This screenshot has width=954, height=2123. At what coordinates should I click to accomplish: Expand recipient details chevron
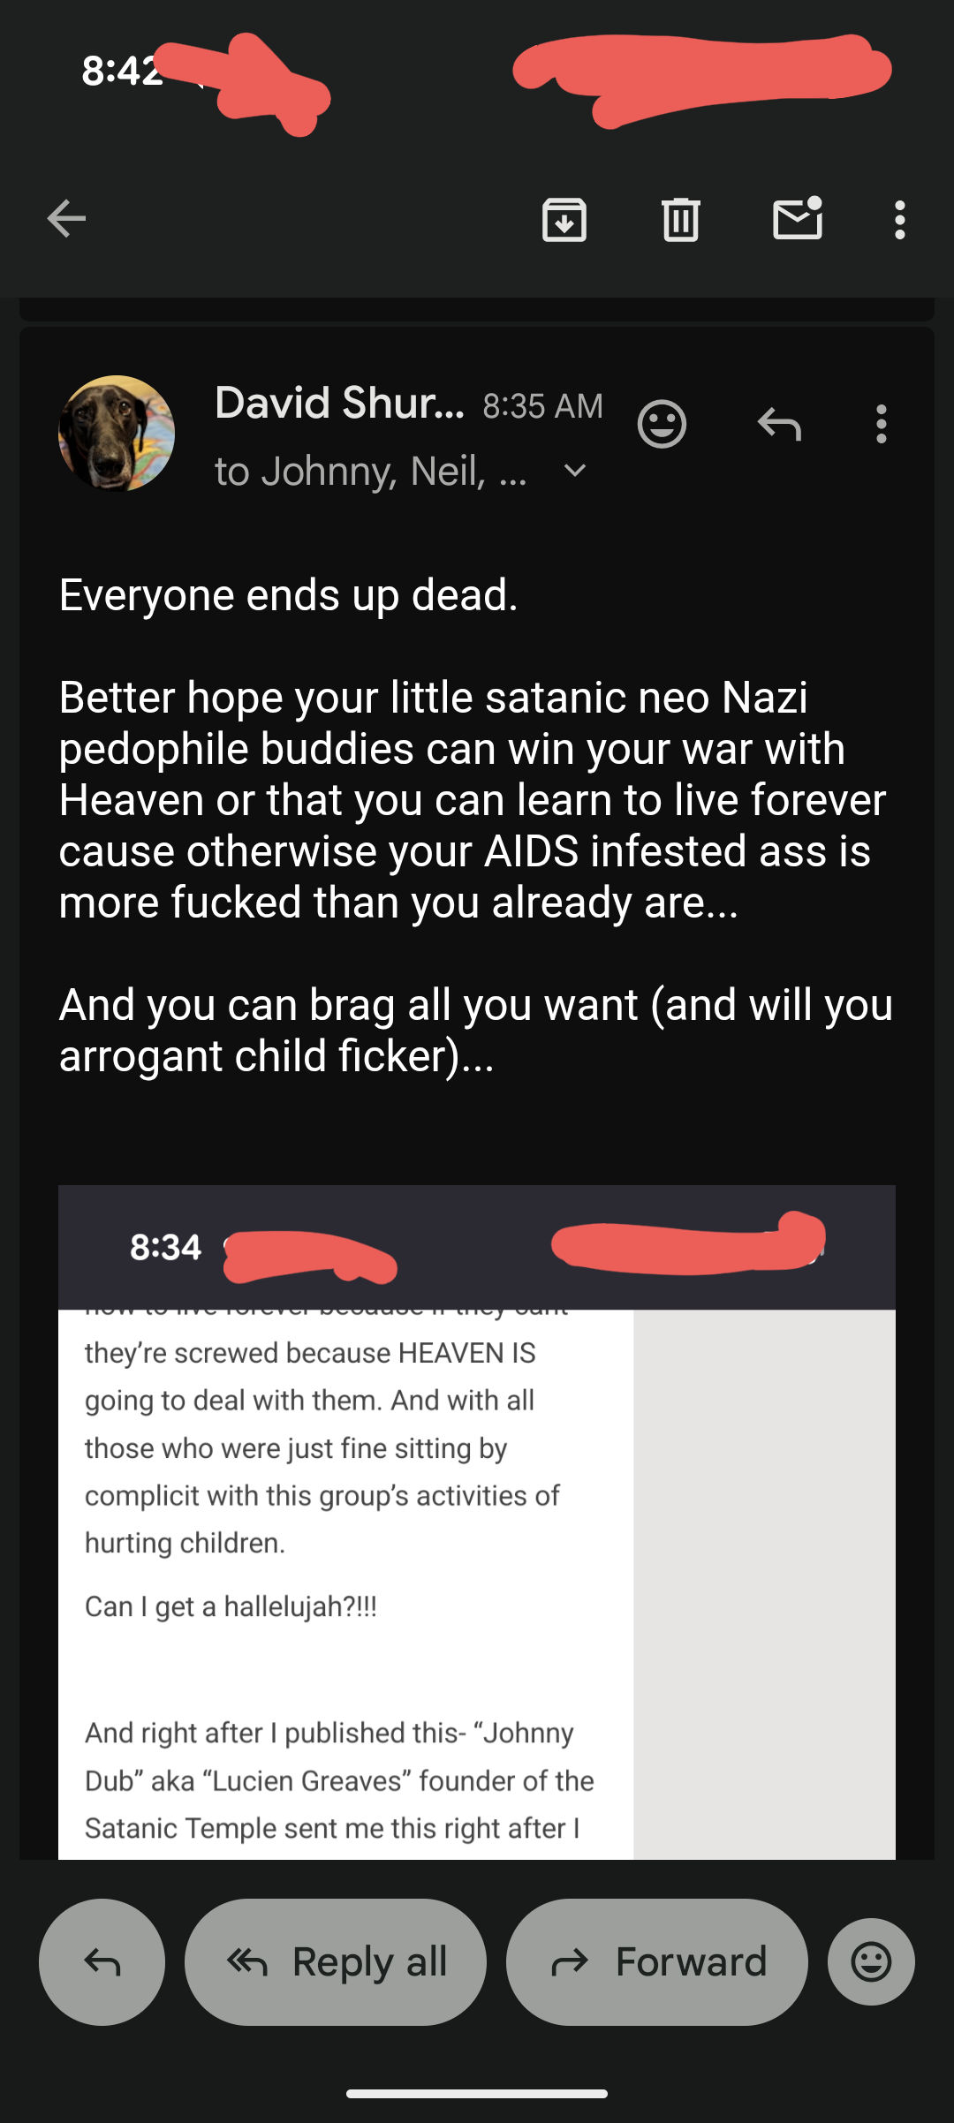(575, 471)
